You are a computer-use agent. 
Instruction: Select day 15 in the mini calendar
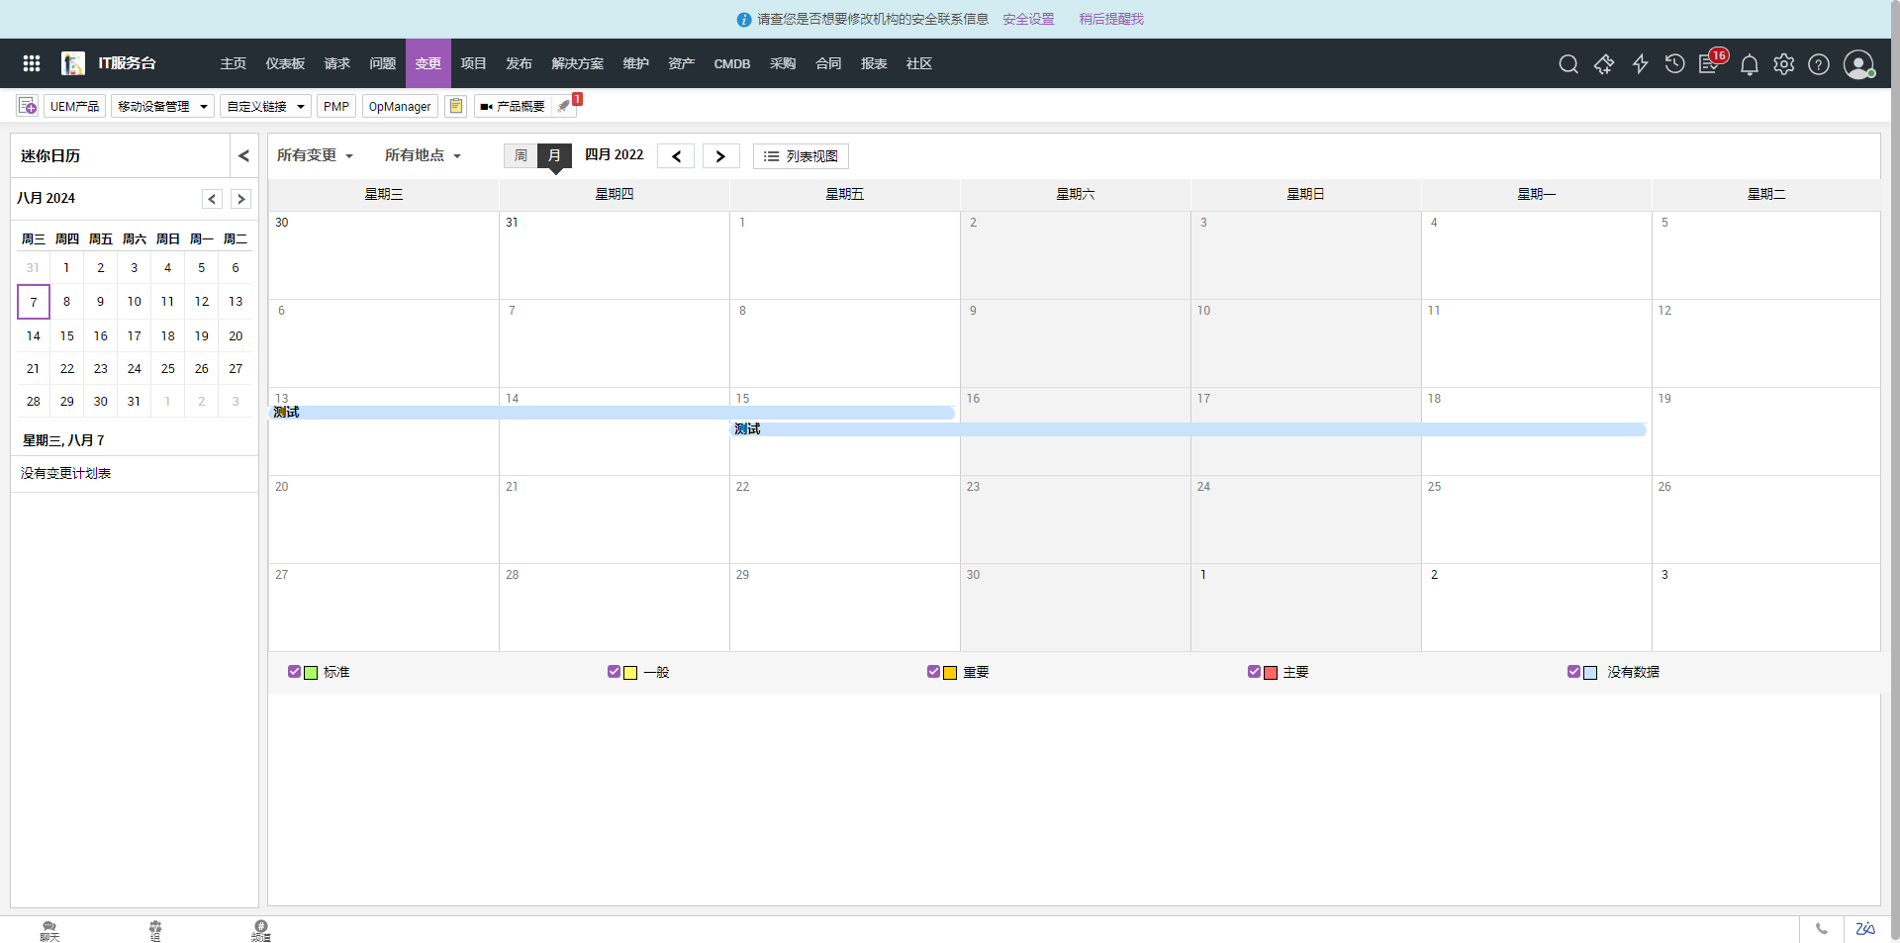pyautogui.click(x=67, y=336)
